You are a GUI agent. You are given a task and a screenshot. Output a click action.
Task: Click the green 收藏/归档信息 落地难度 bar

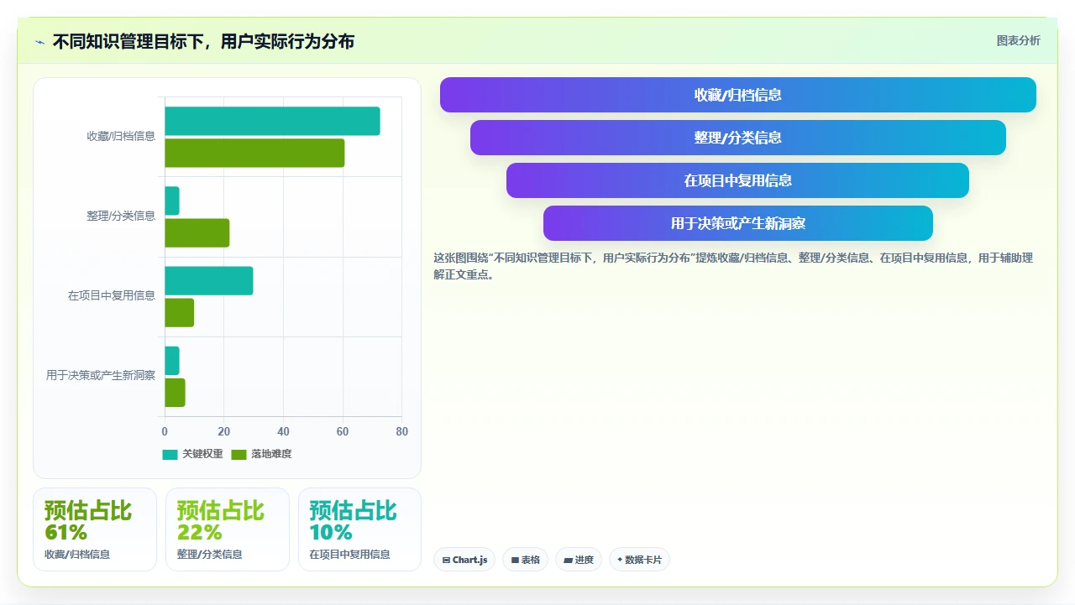pos(254,153)
